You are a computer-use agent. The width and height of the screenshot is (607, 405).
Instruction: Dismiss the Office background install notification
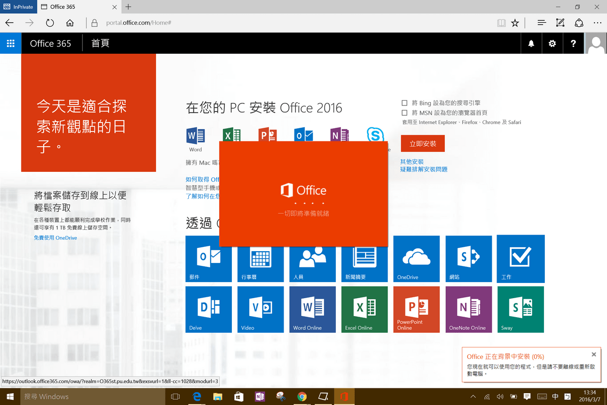[x=594, y=354]
